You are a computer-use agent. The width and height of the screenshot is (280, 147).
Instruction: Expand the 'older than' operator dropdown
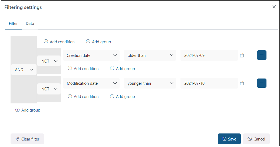pyautogui.click(x=150, y=55)
